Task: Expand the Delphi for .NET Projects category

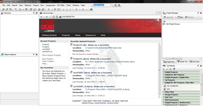Action: point(164,75)
